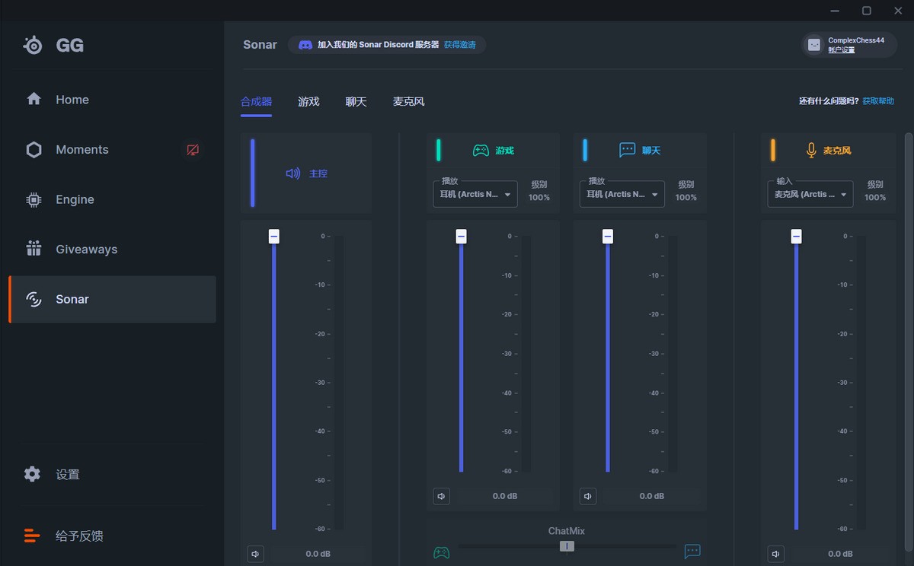
Task: Click the SteelSeries GG logo icon
Action: point(33,46)
